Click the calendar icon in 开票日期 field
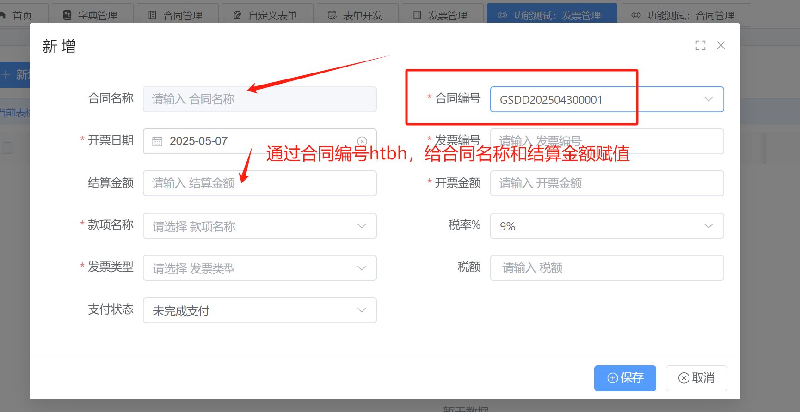 click(x=157, y=141)
